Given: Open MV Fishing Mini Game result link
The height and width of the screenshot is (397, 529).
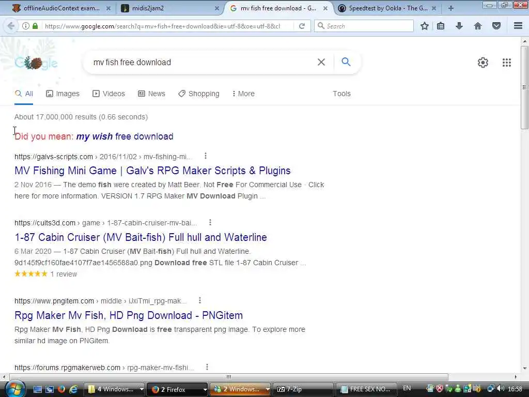Looking at the screenshot, I should [152, 171].
